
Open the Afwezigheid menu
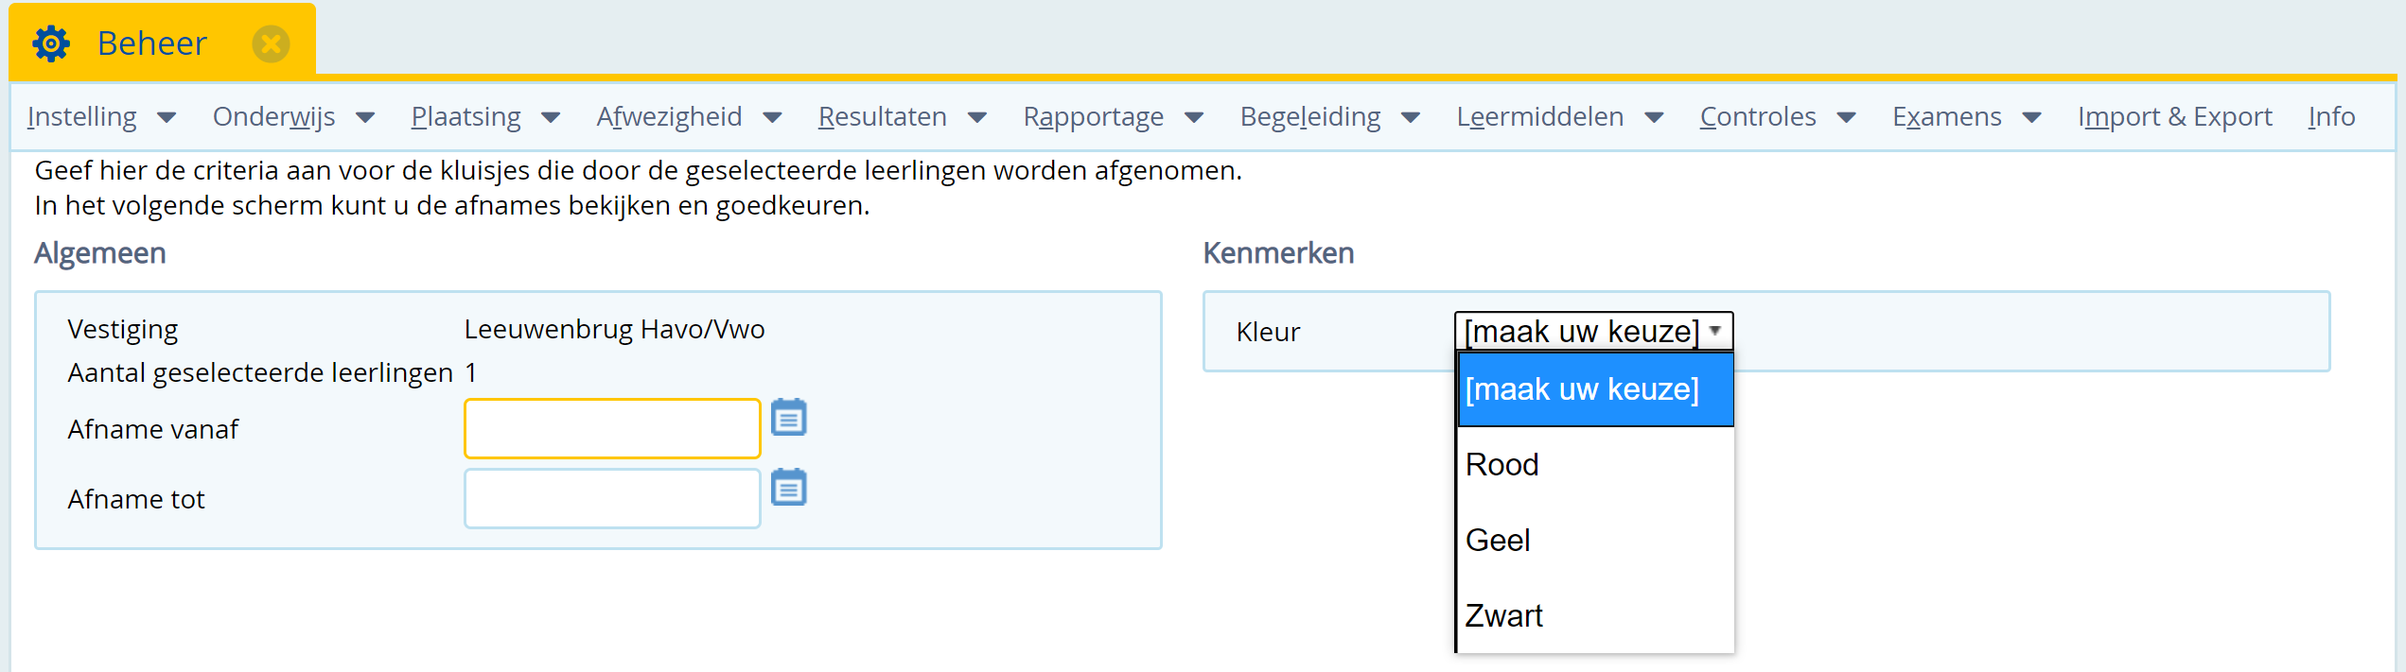click(x=689, y=117)
